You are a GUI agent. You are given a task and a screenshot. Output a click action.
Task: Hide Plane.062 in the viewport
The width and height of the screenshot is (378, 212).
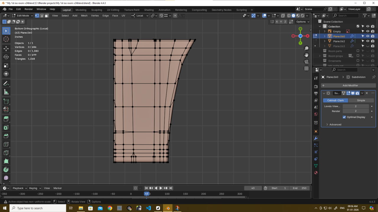coord(368,41)
